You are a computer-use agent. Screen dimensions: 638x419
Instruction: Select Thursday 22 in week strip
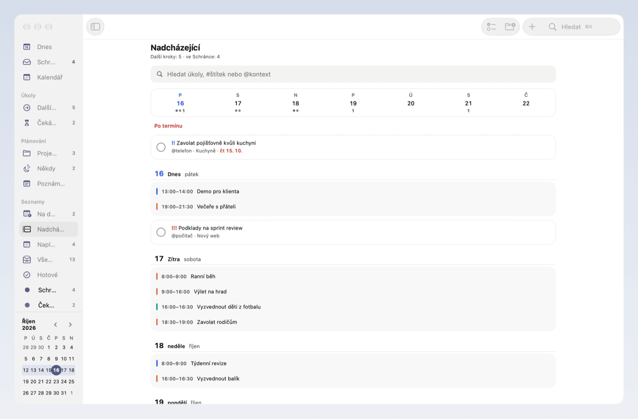point(526,103)
